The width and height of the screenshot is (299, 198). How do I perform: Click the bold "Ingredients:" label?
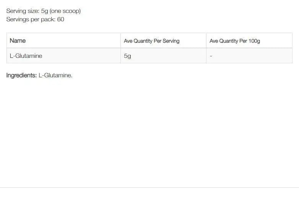[x=21, y=75]
